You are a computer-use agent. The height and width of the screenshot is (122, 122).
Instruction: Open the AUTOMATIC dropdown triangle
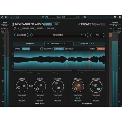point(82,35)
